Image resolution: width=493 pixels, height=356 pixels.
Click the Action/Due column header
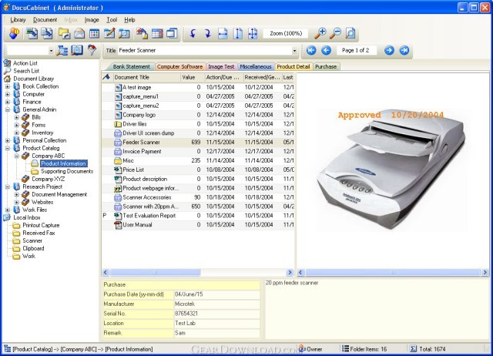tap(223, 77)
